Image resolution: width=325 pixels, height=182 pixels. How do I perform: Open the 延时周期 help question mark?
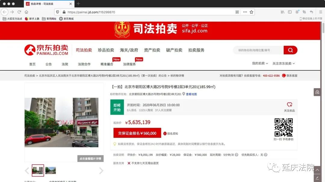pyautogui.click(x=237, y=155)
